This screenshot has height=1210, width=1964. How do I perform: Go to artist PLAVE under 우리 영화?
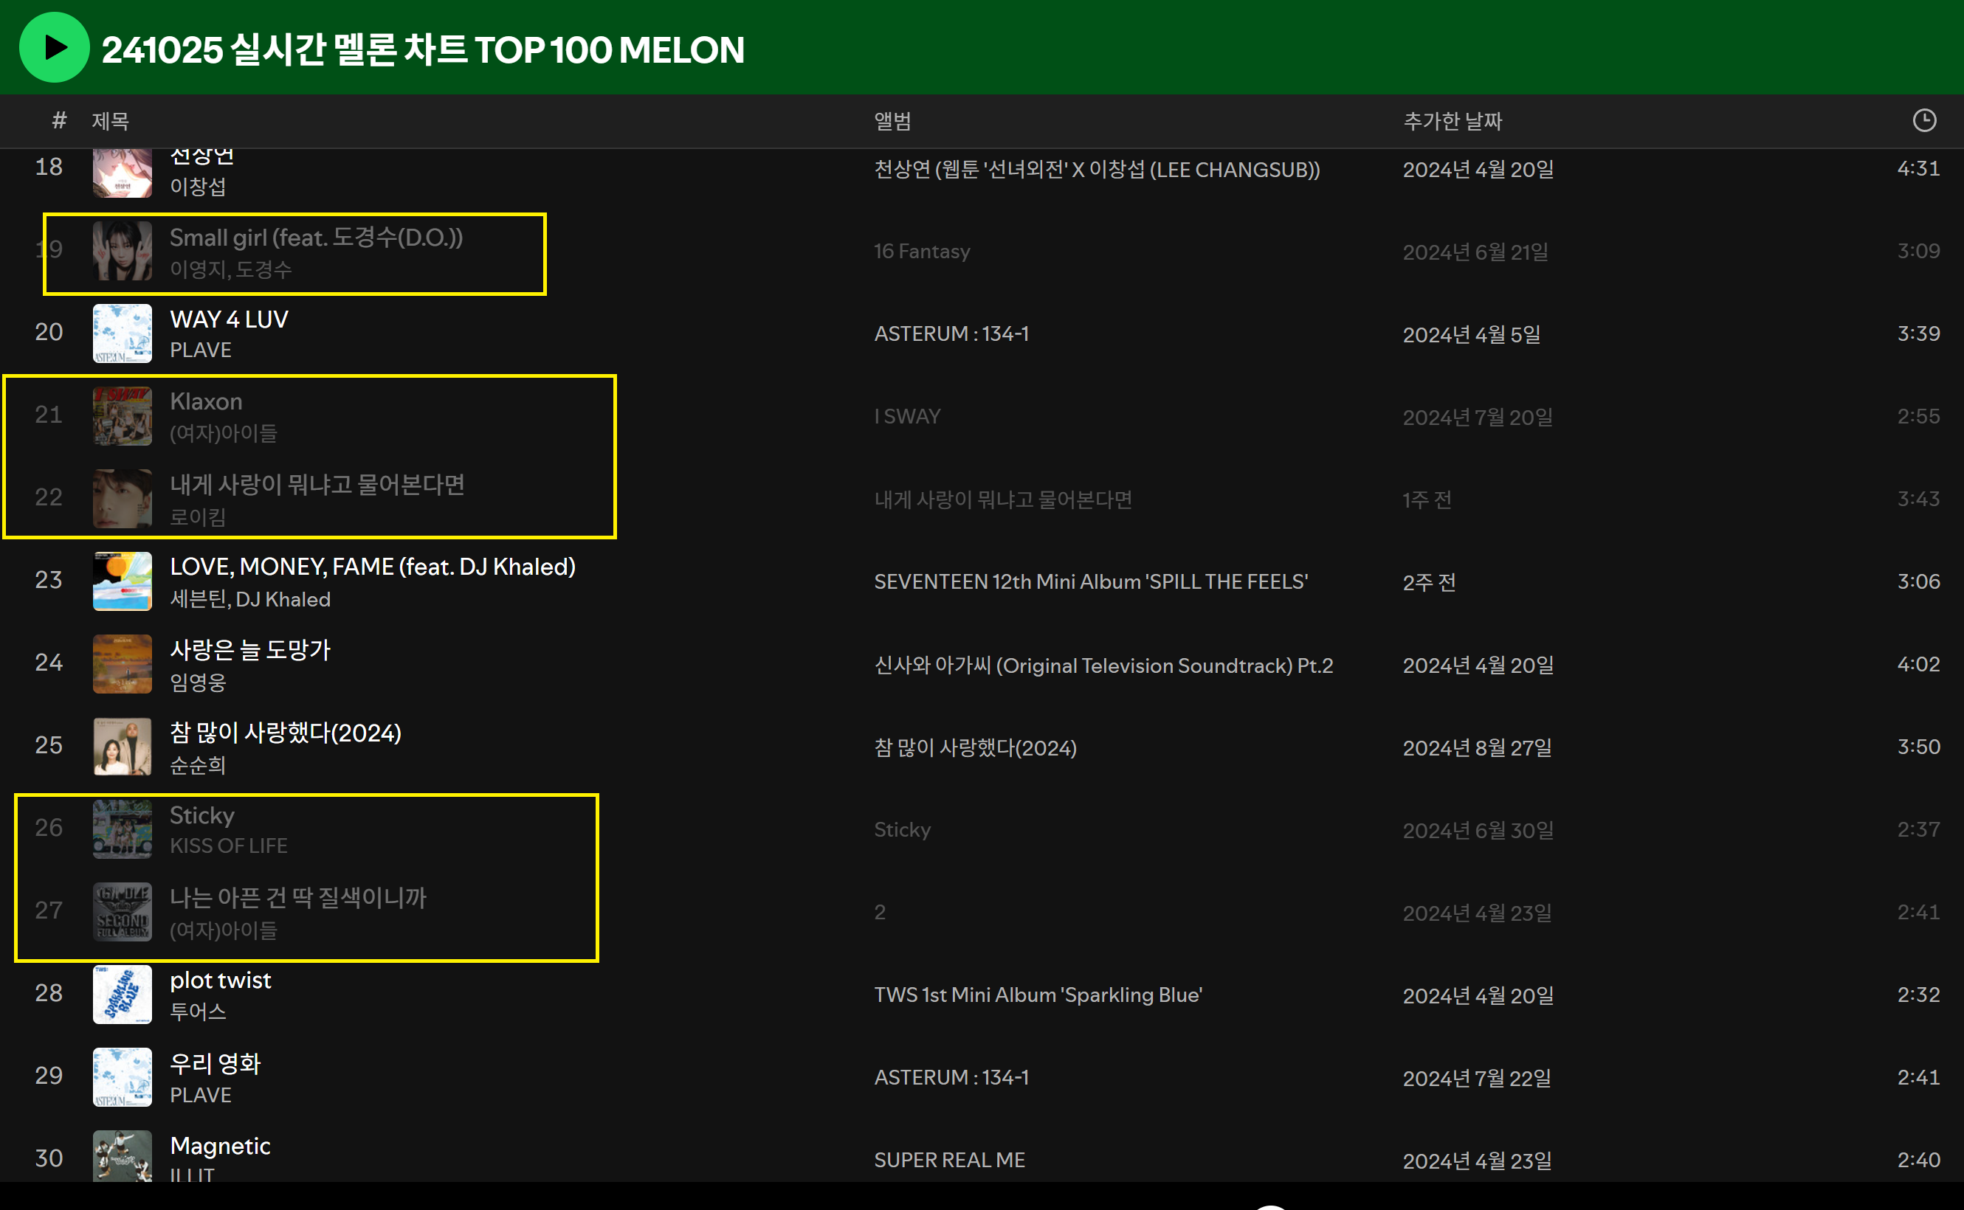200,1095
